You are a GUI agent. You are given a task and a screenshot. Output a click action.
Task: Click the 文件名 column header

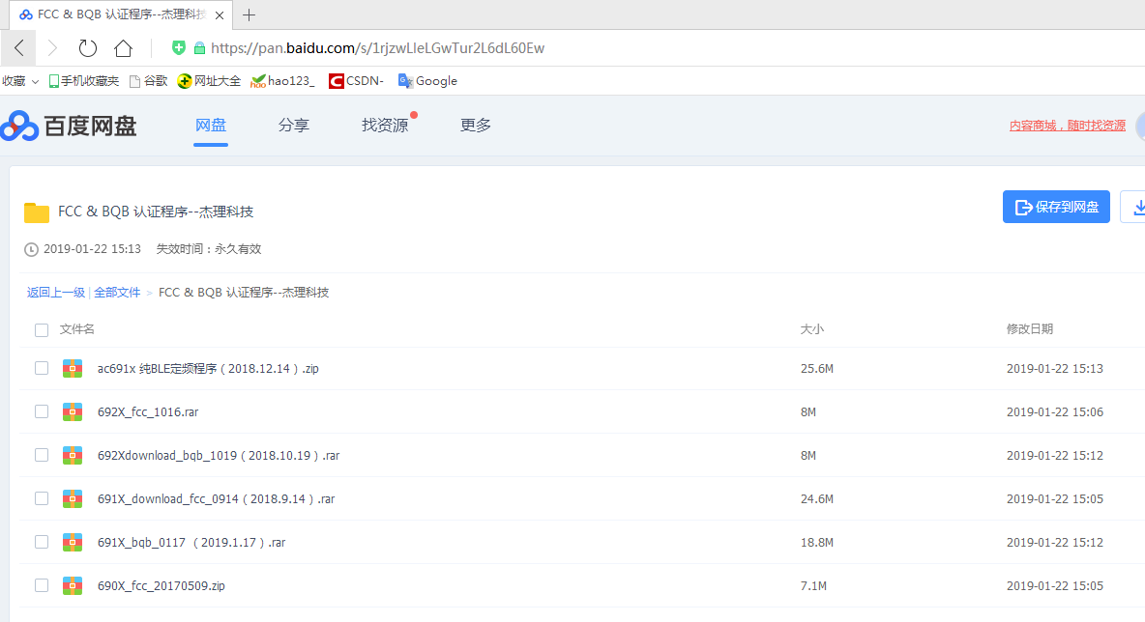click(76, 329)
